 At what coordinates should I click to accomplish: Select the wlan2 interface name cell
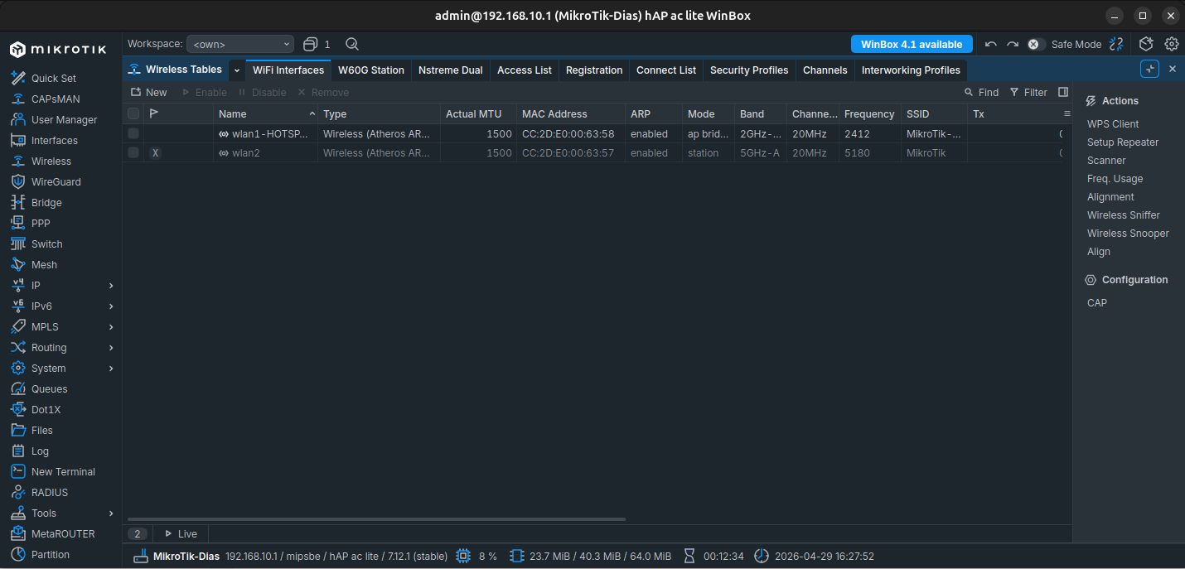pos(265,152)
